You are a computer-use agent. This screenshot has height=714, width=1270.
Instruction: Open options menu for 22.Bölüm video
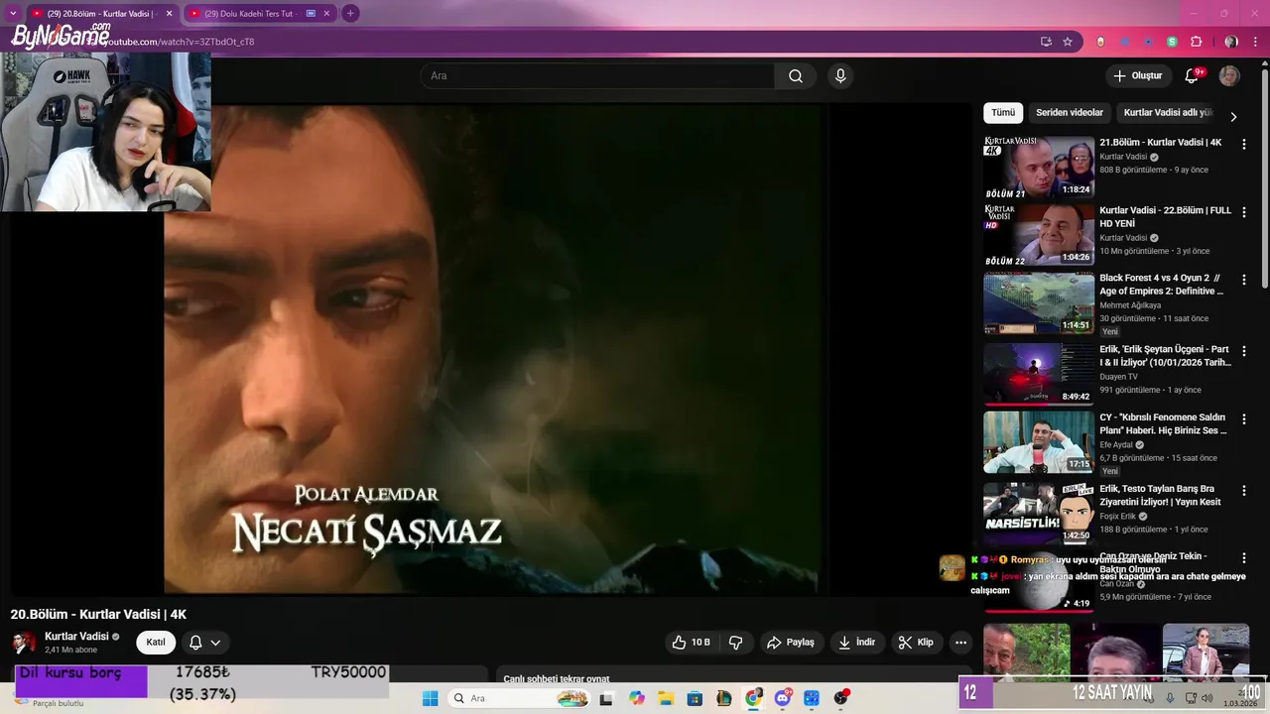pos(1244,211)
